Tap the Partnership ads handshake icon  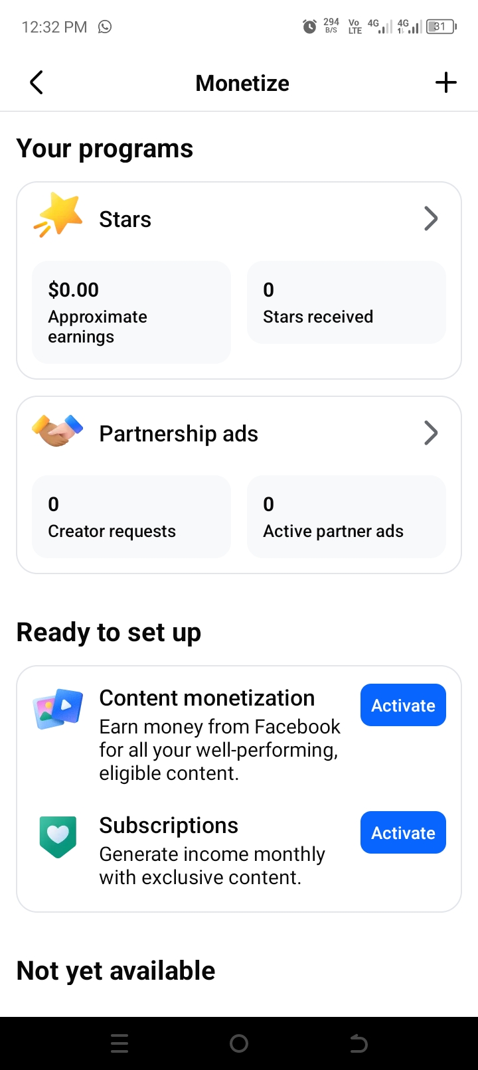(x=58, y=431)
